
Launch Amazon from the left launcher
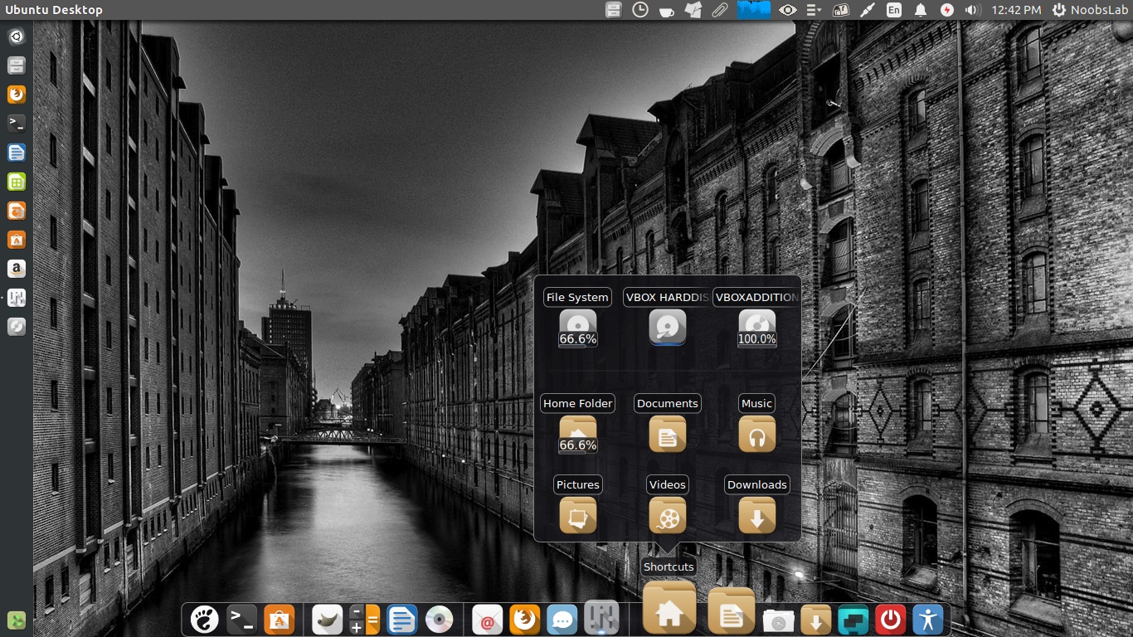[17, 269]
